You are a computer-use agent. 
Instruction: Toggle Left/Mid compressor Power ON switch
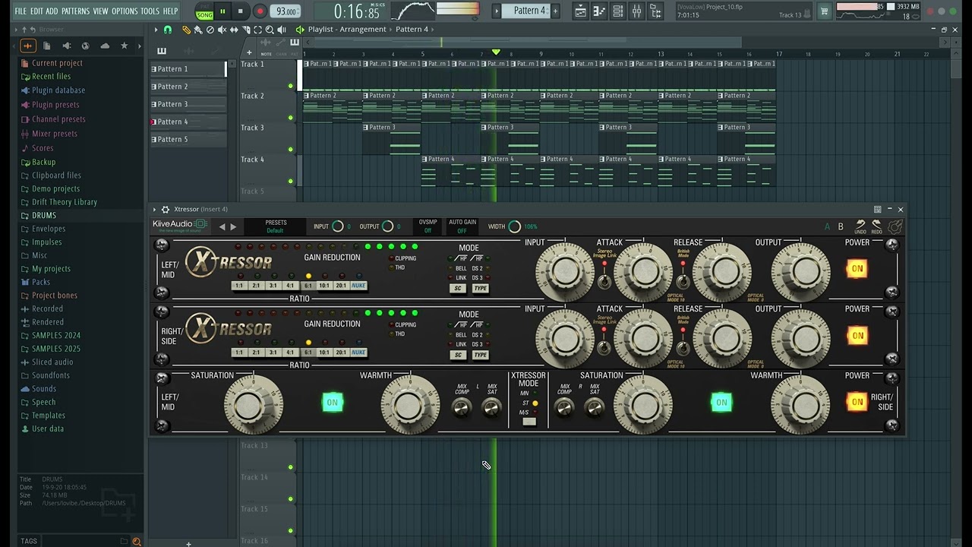click(x=857, y=269)
